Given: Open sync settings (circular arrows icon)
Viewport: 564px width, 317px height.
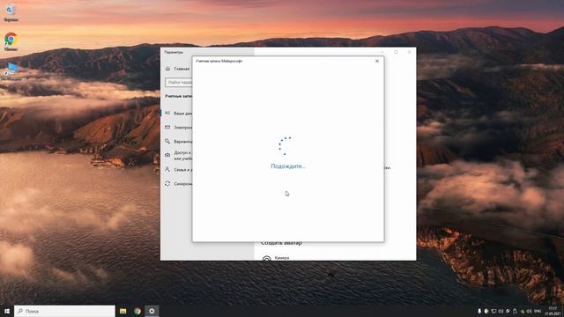Looking at the screenshot, I should tap(167, 184).
